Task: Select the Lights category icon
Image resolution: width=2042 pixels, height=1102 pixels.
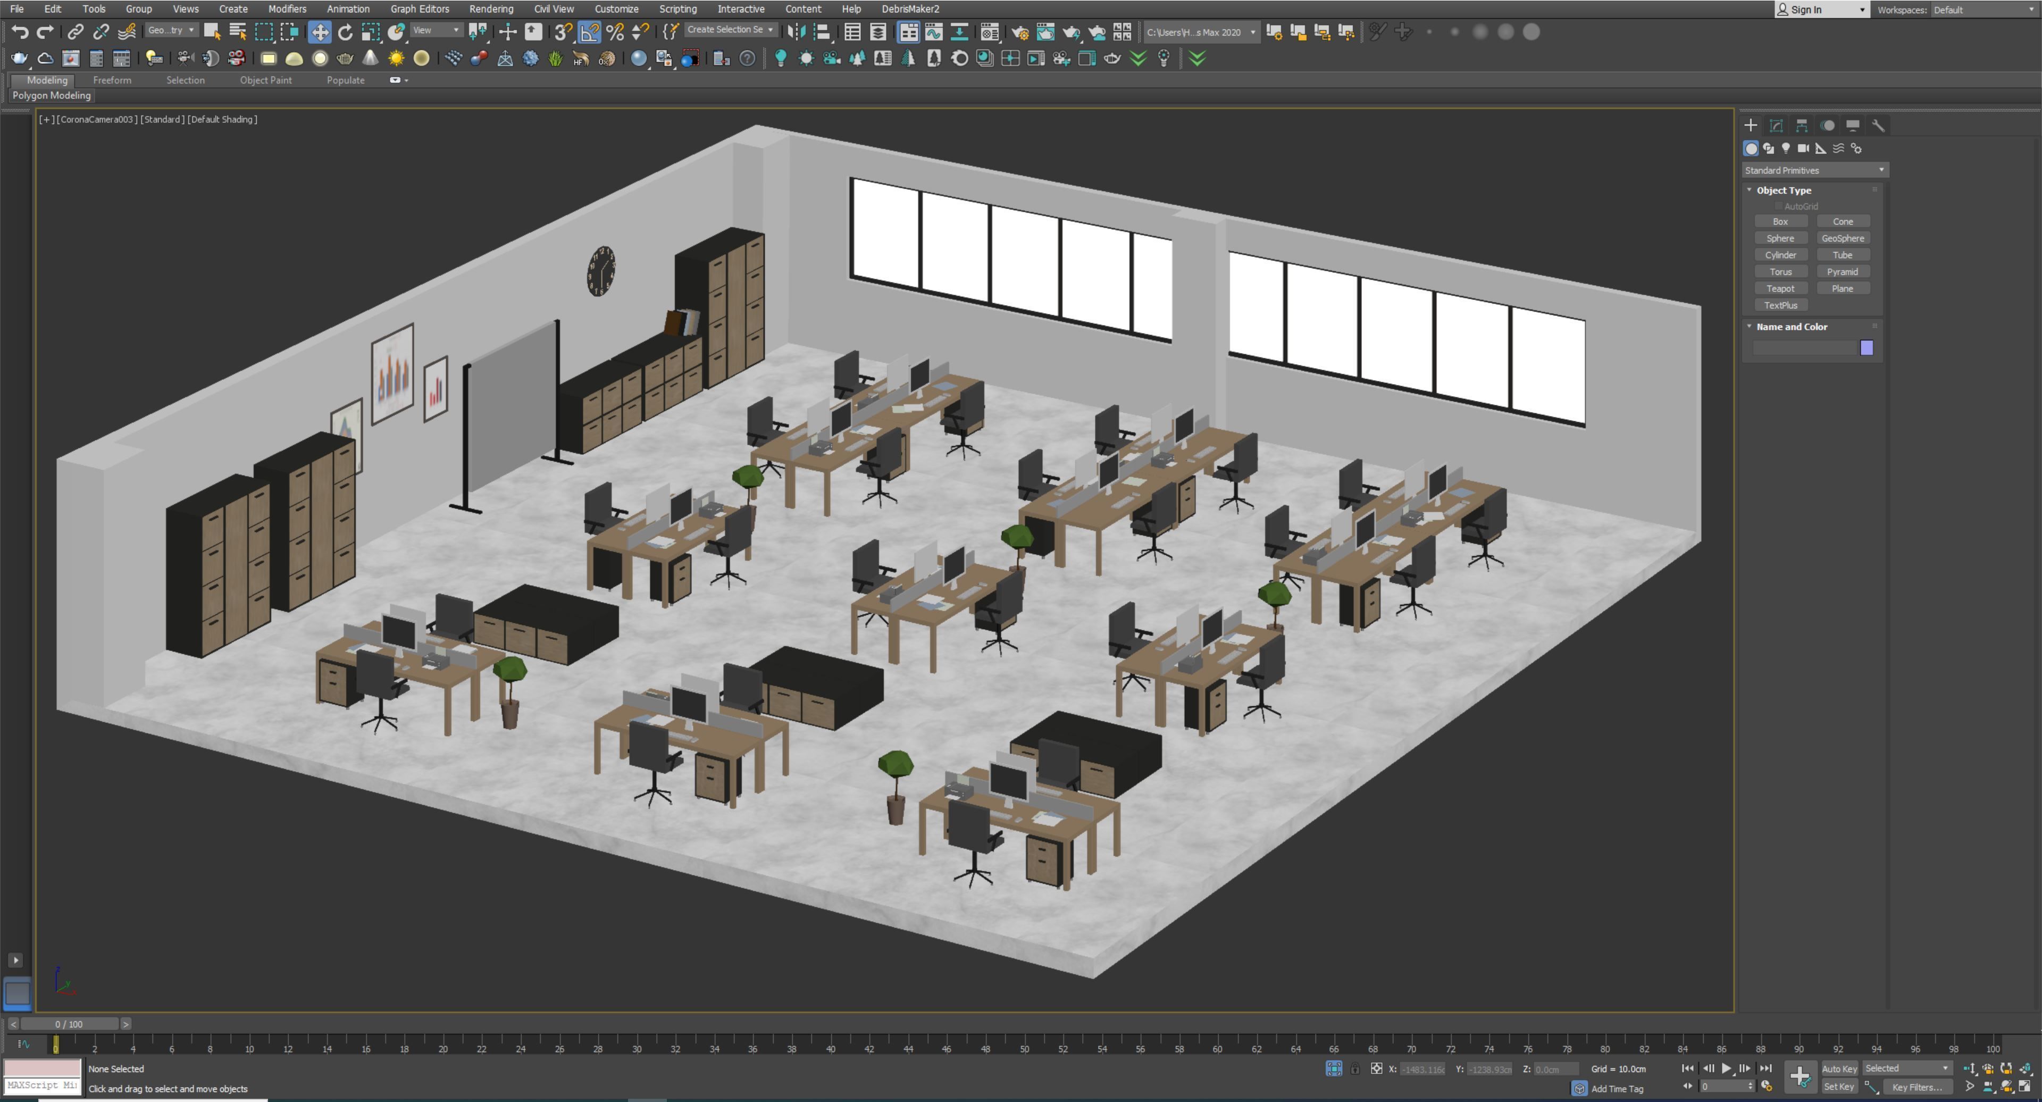Action: pyautogui.click(x=1786, y=148)
